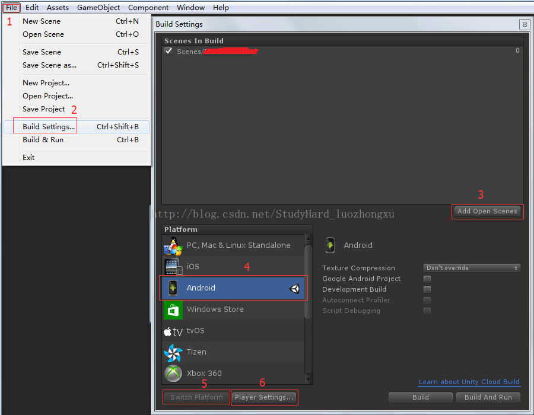Click the platform list scrollbar thumb
The image size is (534, 415).
tap(308, 282)
